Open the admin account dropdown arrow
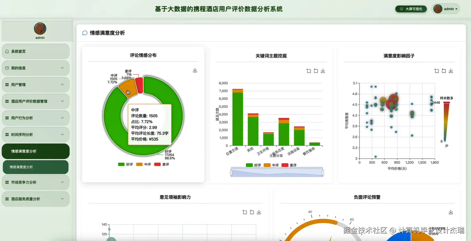471x241 pixels. (456, 9)
